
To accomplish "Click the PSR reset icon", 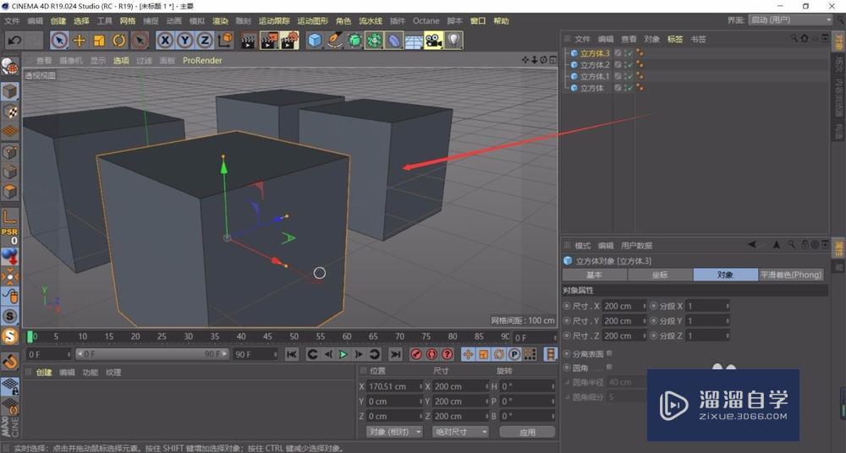I will click(9, 236).
